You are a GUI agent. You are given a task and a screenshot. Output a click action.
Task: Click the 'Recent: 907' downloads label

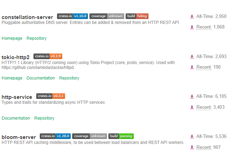tap(208, 147)
